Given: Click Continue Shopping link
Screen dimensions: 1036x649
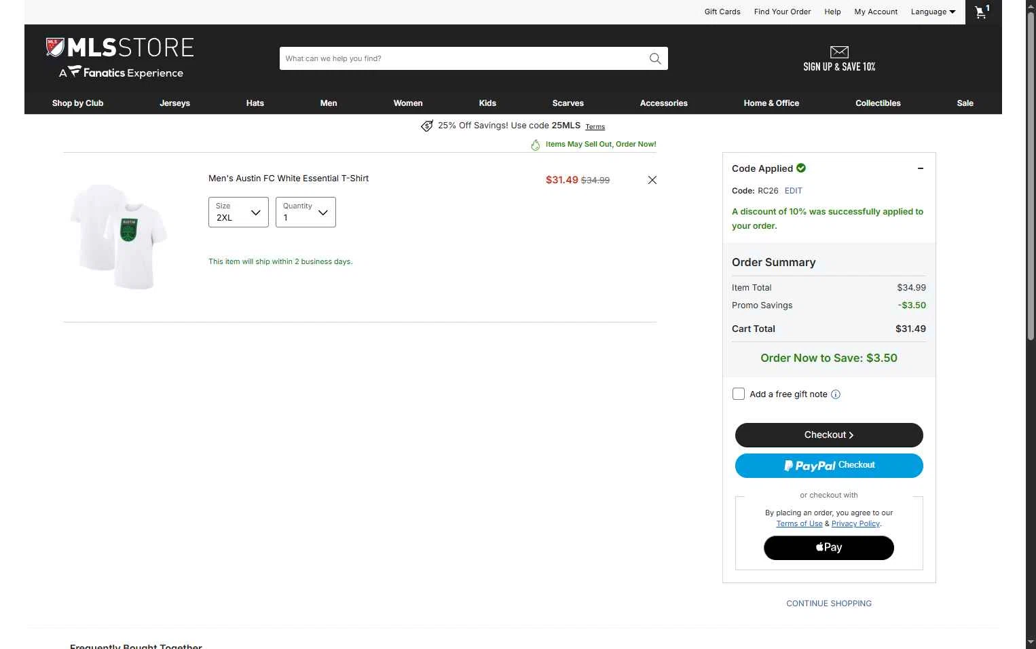Looking at the screenshot, I should coord(829,604).
